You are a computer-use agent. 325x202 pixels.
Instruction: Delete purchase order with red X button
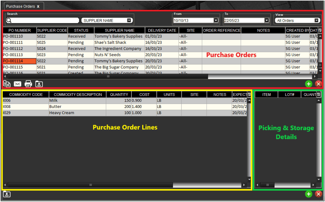[x=319, y=84]
